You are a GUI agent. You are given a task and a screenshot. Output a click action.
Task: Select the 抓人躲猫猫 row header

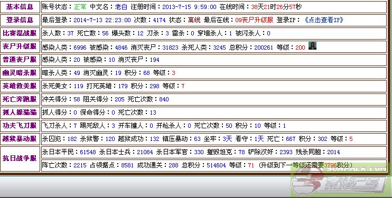click(x=20, y=112)
